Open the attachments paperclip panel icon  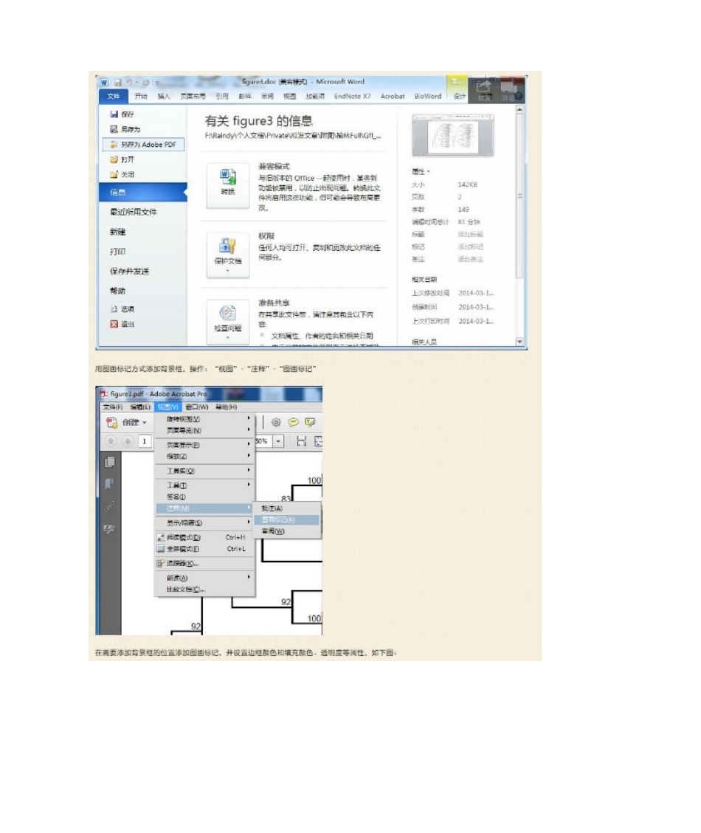109,506
